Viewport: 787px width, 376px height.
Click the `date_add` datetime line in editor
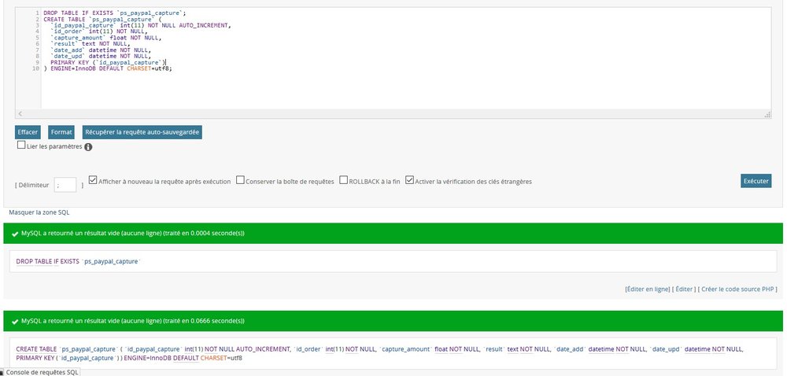tap(101, 50)
